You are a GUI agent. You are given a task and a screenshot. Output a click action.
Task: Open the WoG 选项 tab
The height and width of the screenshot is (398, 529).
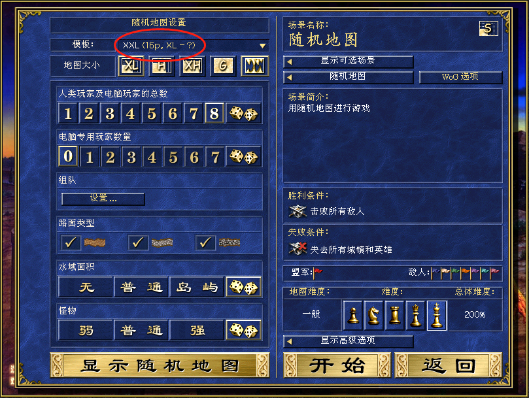(460, 77)
